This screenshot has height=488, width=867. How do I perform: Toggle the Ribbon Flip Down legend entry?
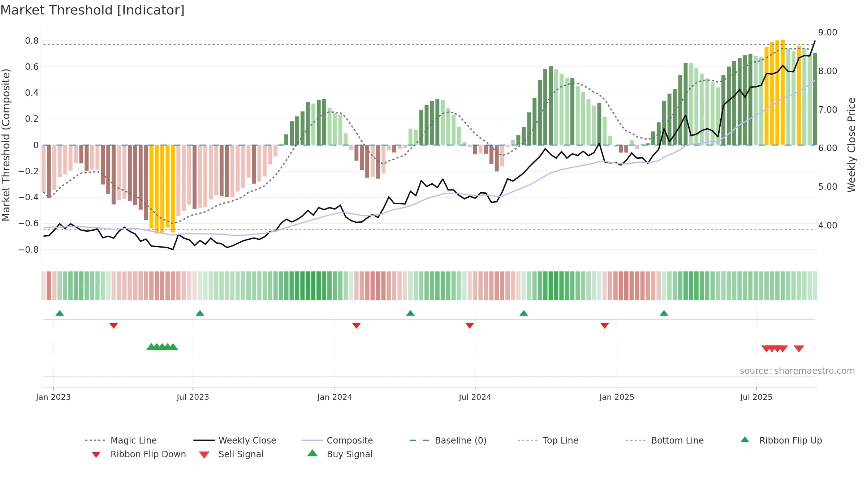tap(138, 454)
